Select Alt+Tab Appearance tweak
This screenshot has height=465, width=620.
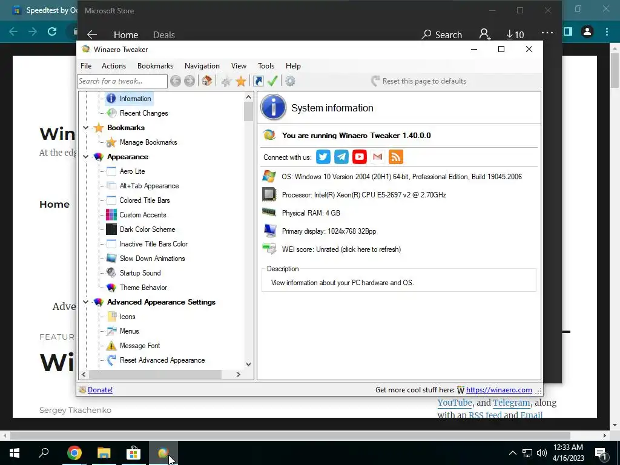pyautogui.click(x=149, y=186)
